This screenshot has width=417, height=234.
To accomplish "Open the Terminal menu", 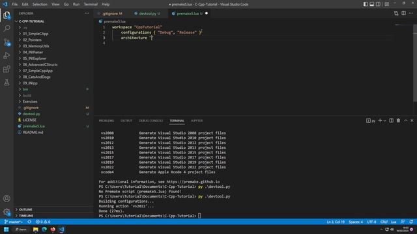I will [x=91, y=5].
